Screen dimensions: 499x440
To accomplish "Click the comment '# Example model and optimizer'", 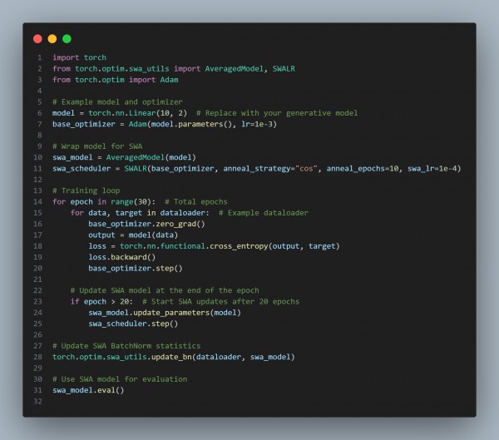I will (116, 101).
